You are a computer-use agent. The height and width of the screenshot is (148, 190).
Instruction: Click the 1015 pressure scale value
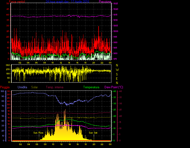click(x=116, y=15)
